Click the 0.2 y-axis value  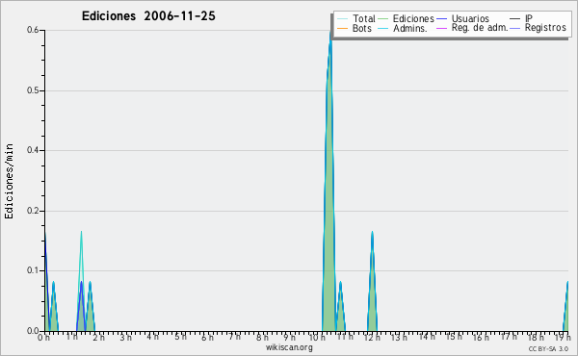click(33, 211)
